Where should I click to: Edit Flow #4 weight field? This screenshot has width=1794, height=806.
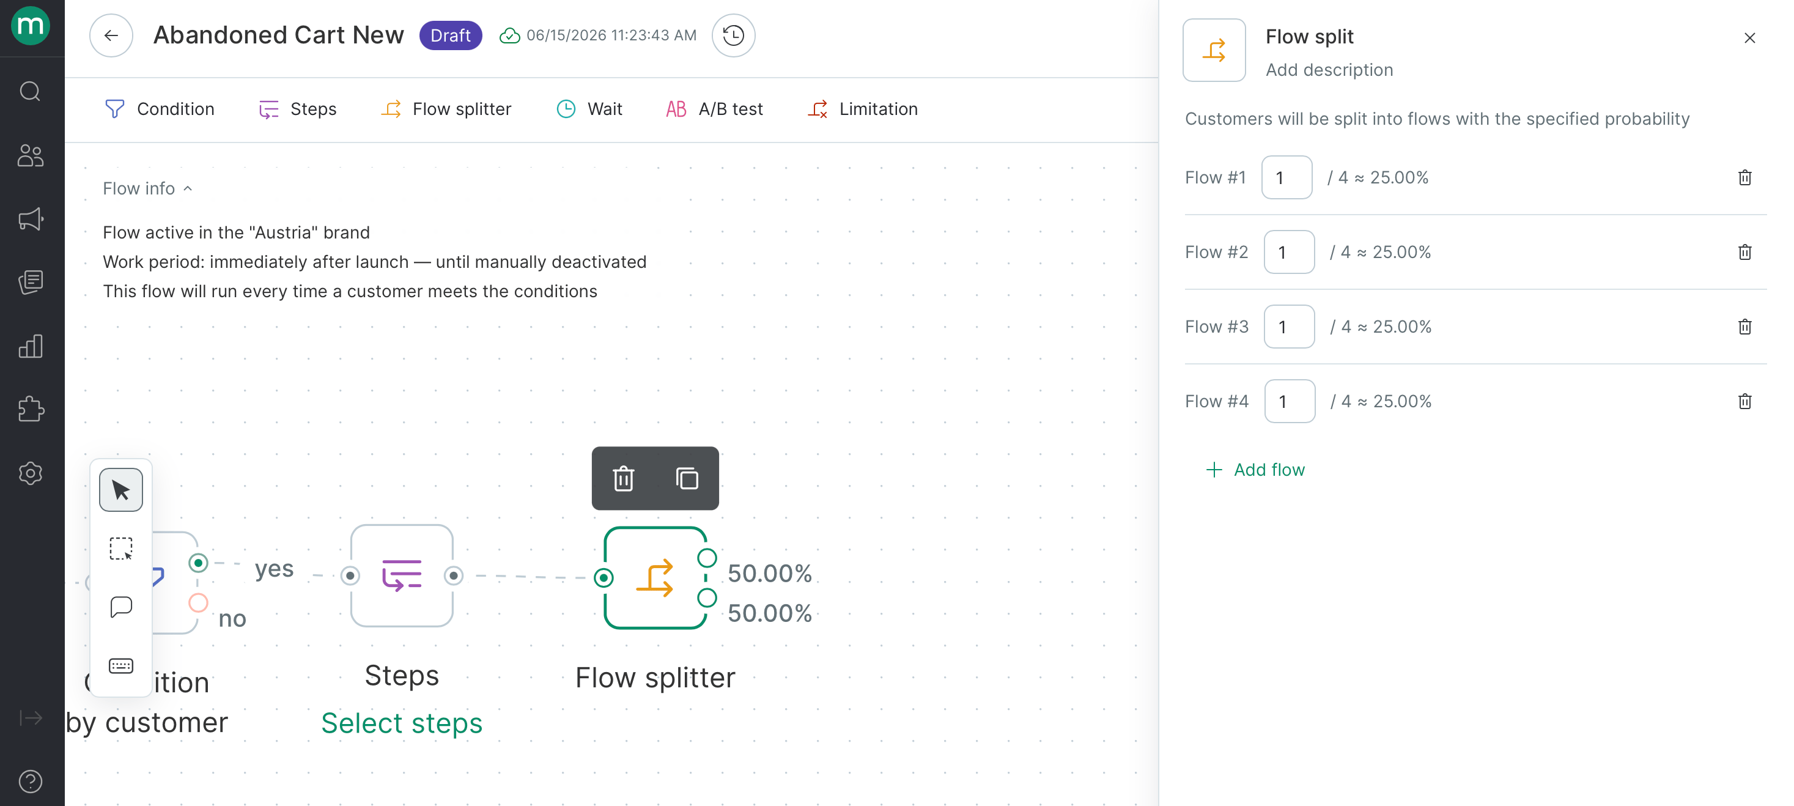1290,401
